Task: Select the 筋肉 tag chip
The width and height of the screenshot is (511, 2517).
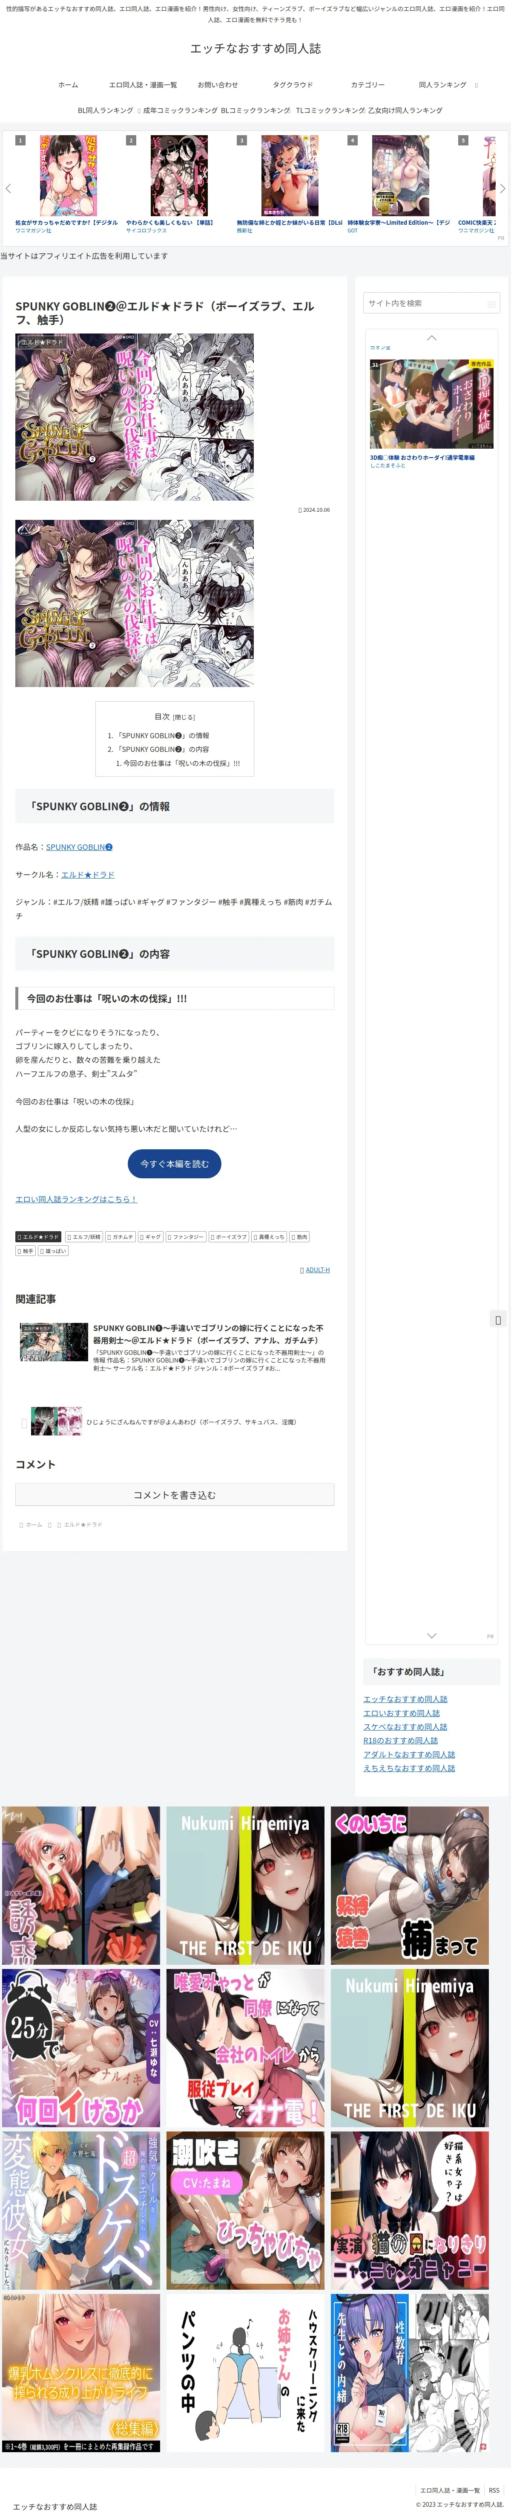Action: tap(299, 1237)
